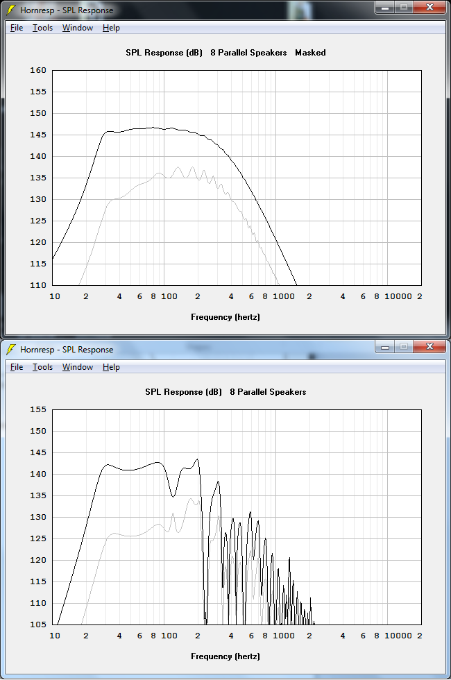The height and width of the screenshot is (680, 451).
Task: Minimize the bottom SPL Response window
Action: pos(384,346)
